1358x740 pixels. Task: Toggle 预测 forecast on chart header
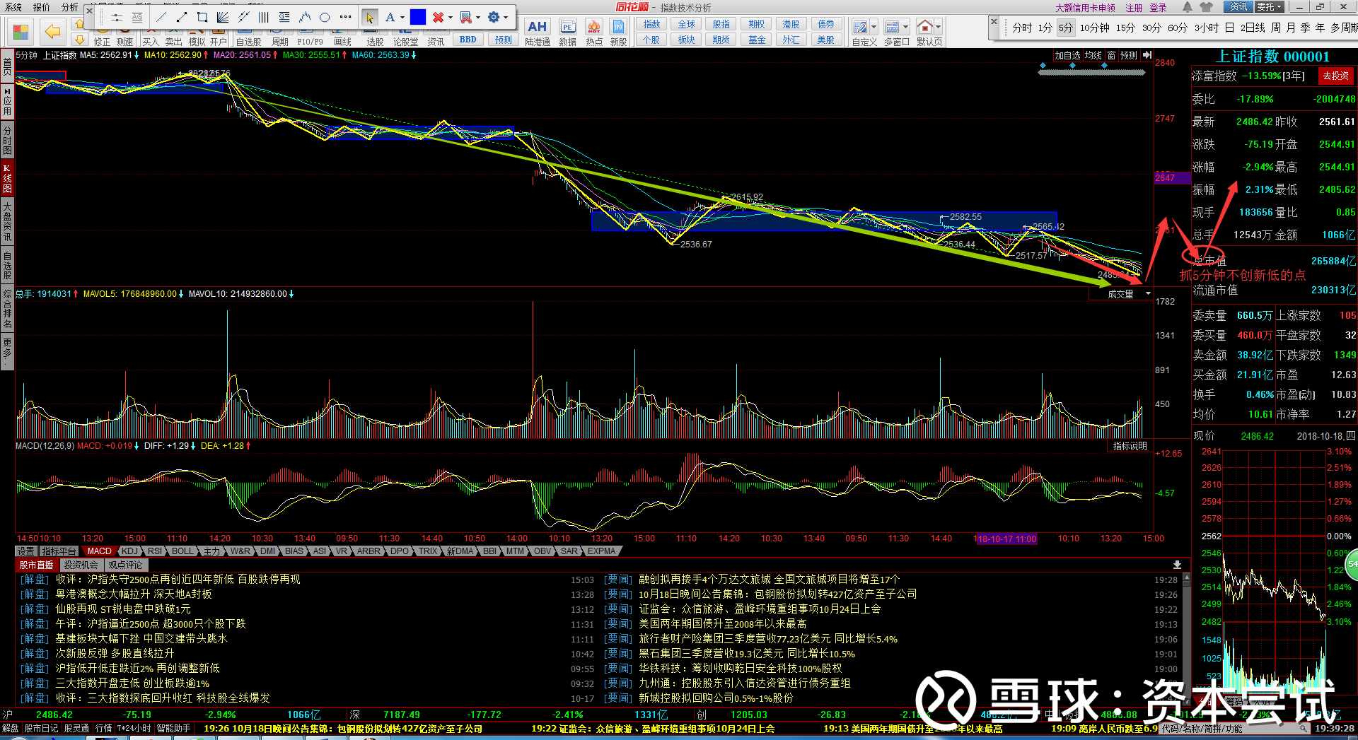click(x=1129, y=55)
